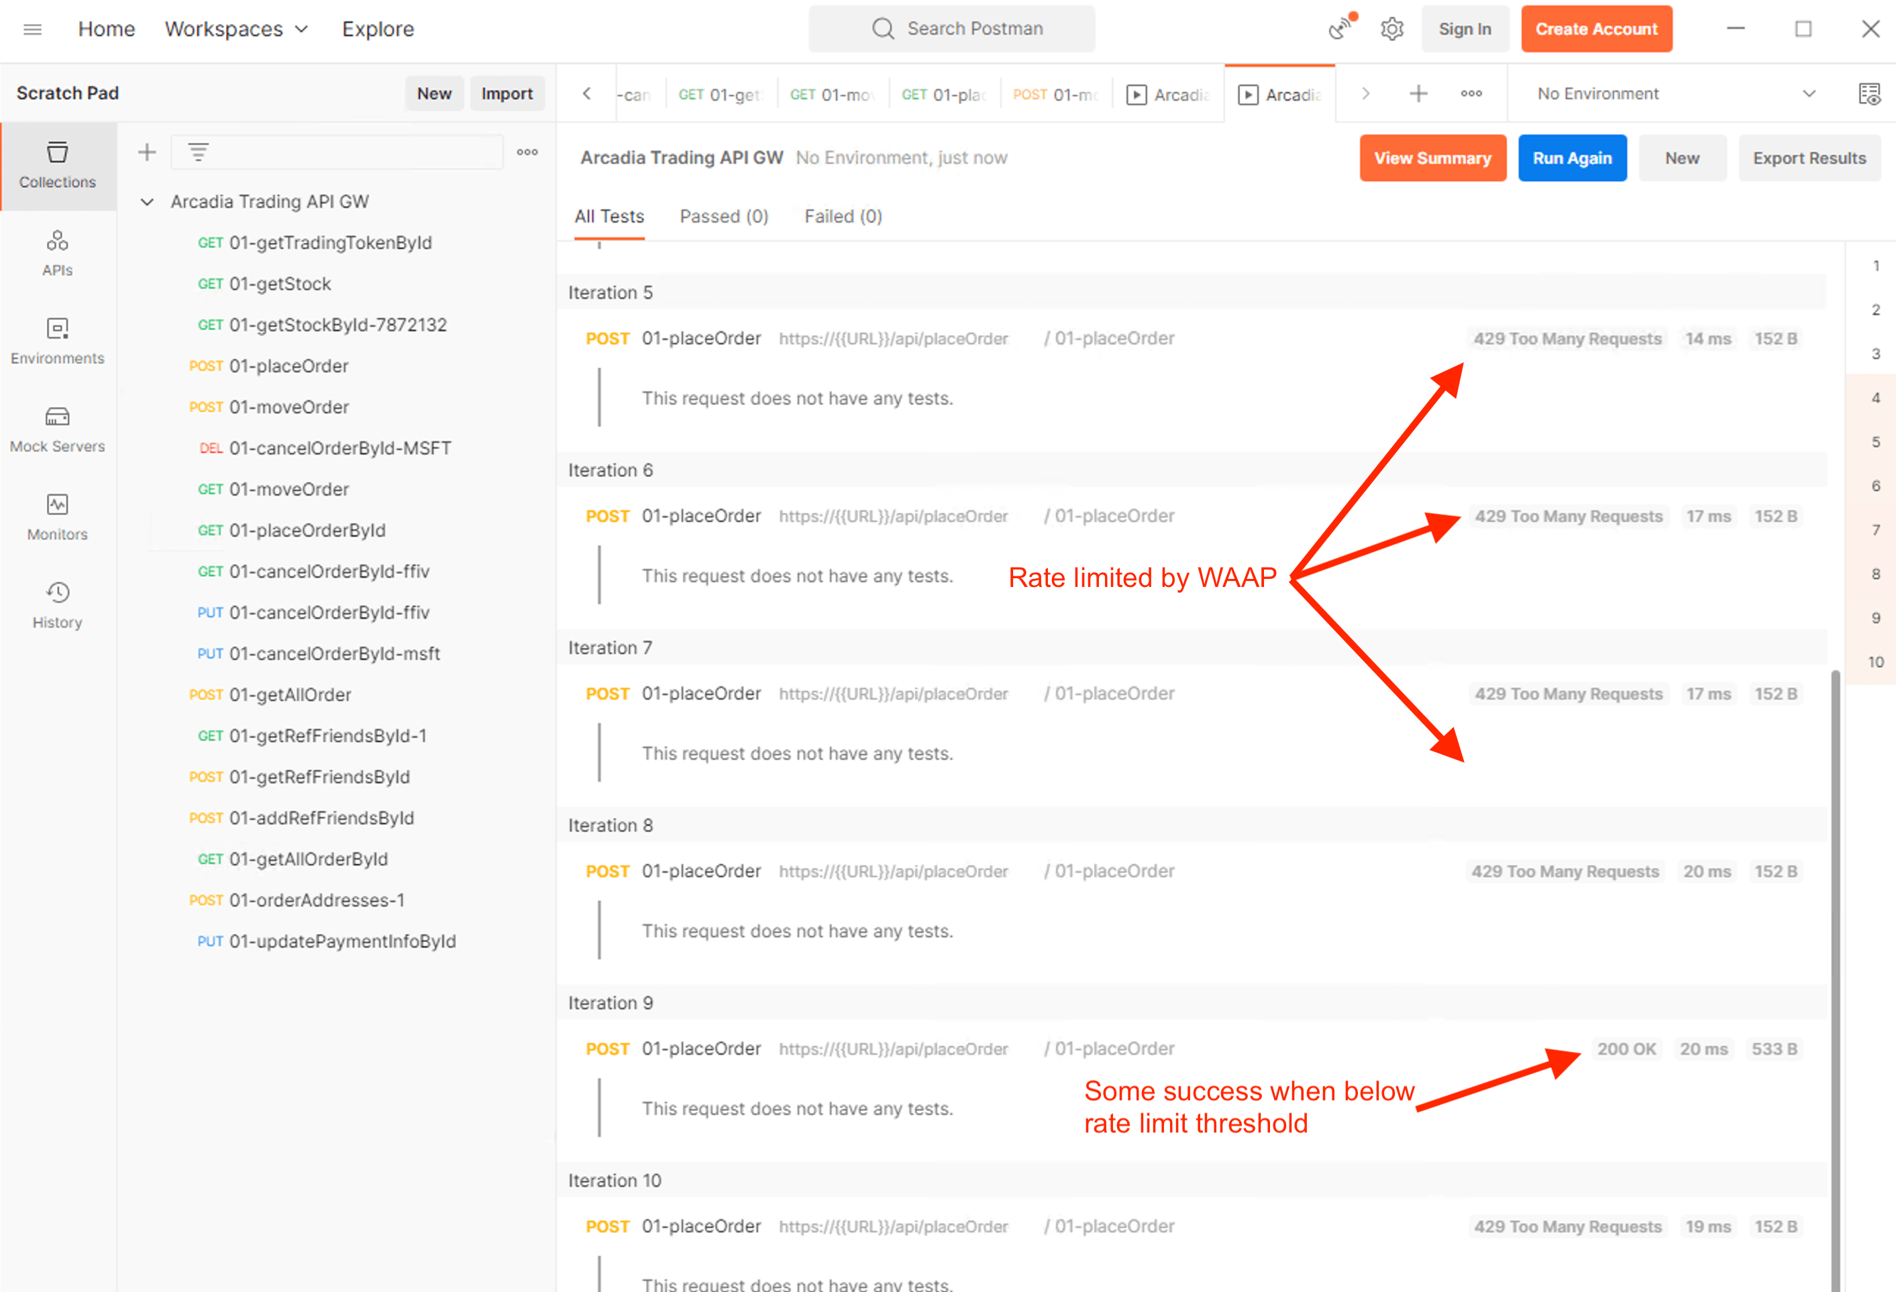Open the Mock Servers sidebar panel
The image size is (1896, 1292).
coord(57,429)
